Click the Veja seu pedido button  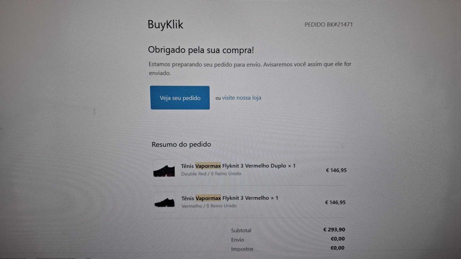point(180,98)
